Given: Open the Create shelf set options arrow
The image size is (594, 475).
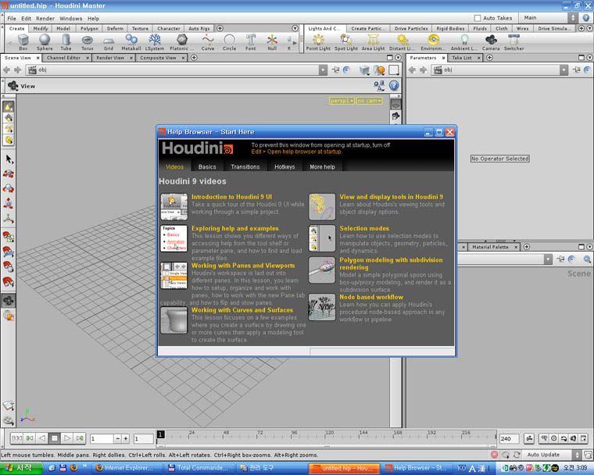Looking at the screenshot, I should tap(295, 28).
